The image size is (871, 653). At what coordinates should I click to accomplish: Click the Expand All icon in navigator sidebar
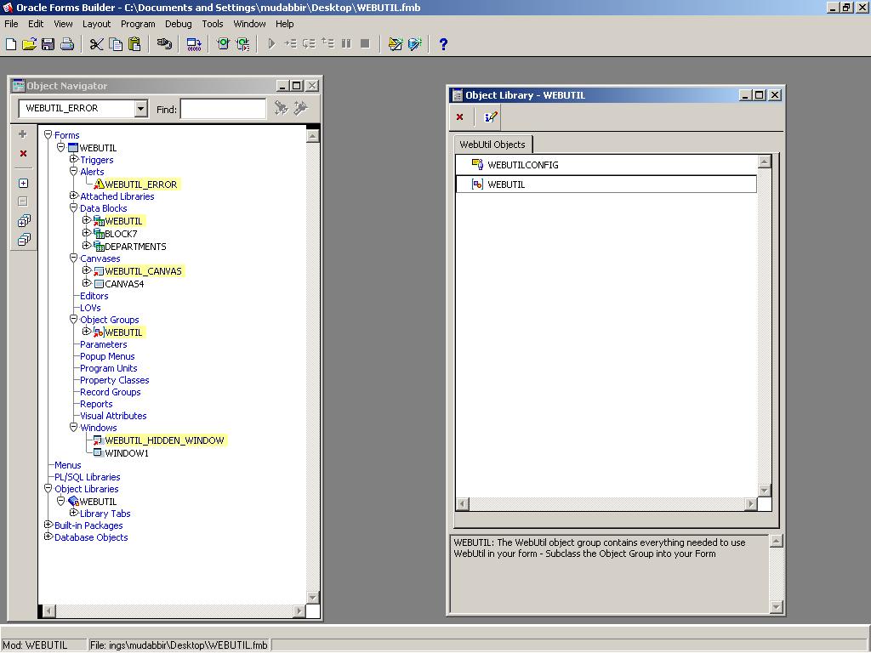(x=24, y=221)
